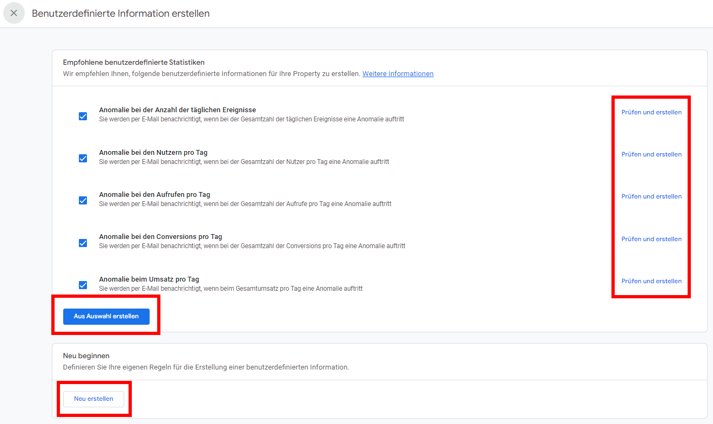Click the Anomalie bei den Conversions pro Tag title

(160, 237)
